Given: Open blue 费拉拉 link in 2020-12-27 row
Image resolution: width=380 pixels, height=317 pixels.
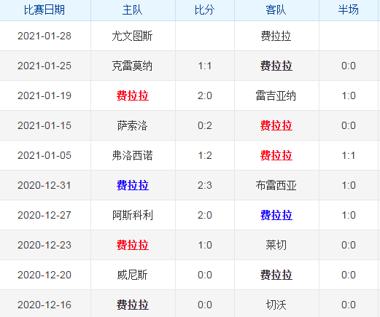Looking at the screenshot, I should coord(276,215).
